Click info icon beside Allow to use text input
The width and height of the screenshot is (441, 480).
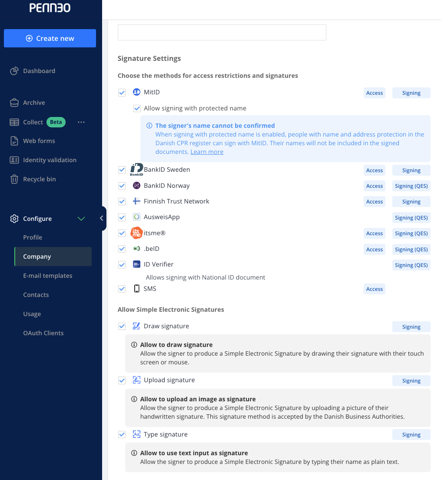(134, 453)
